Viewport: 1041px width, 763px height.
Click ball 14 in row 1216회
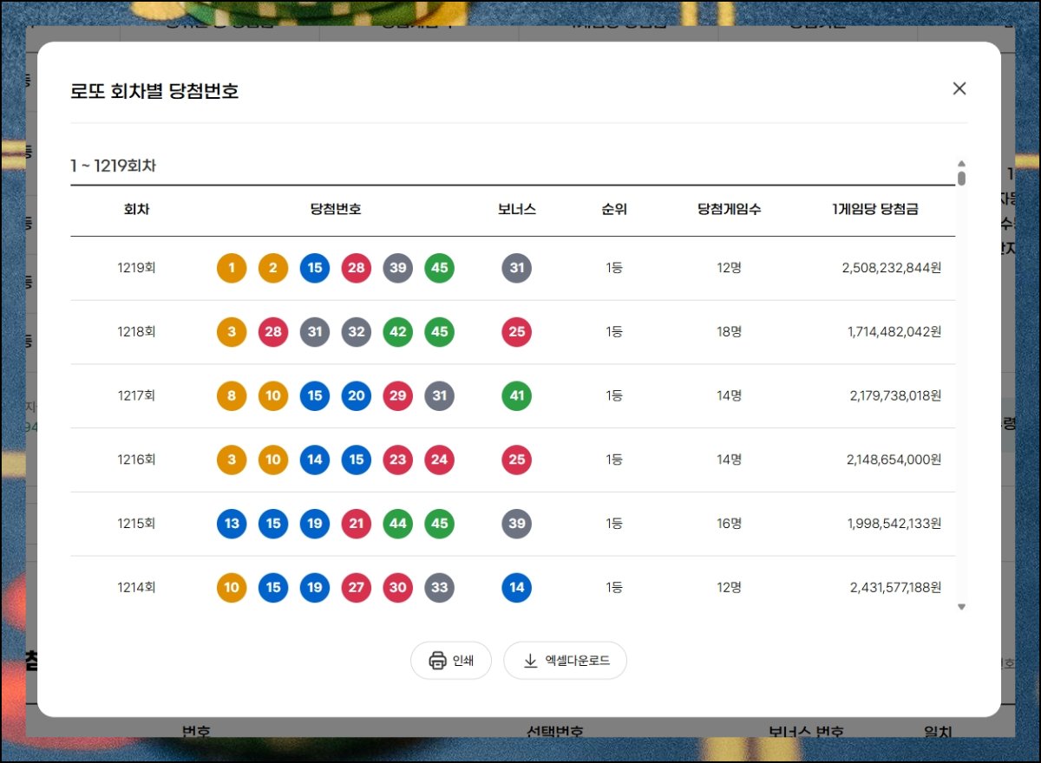(315, 460)
